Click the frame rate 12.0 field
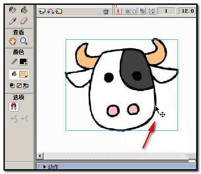The image size is (201, 174). [x=188, y=11]
